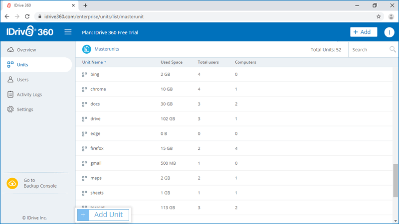
Task: Click the Masterunits building icon
Action: point(86,49)
